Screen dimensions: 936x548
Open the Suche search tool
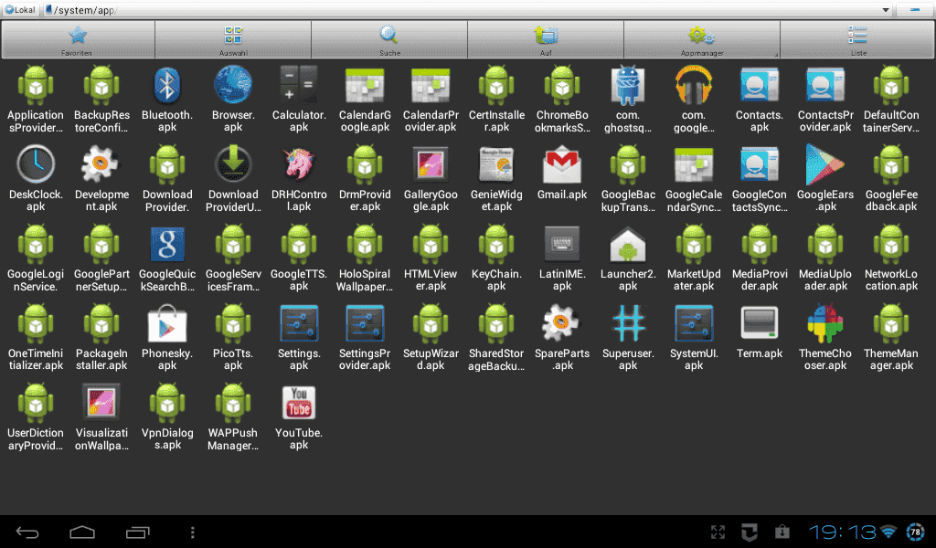click(x=389, y=39)
